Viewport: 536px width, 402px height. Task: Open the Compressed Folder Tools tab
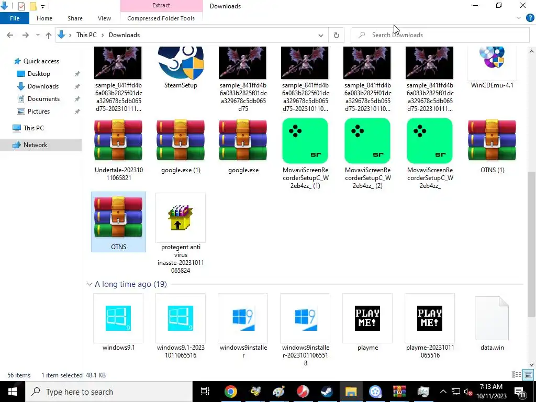161,18
